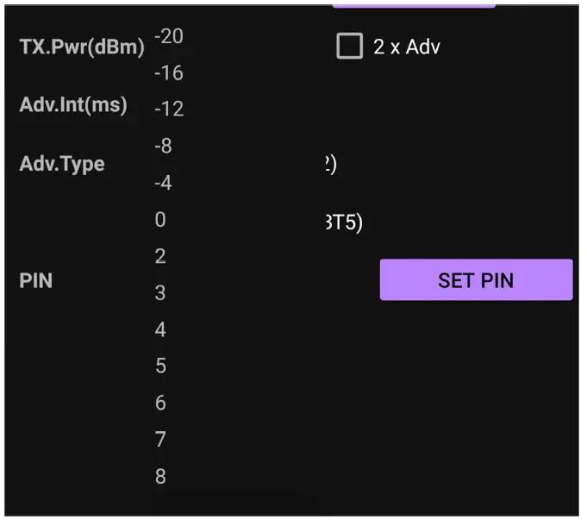Select -8 from the TX power list
587x526 pixels.
pyautogui.click(x=163, y=147)
